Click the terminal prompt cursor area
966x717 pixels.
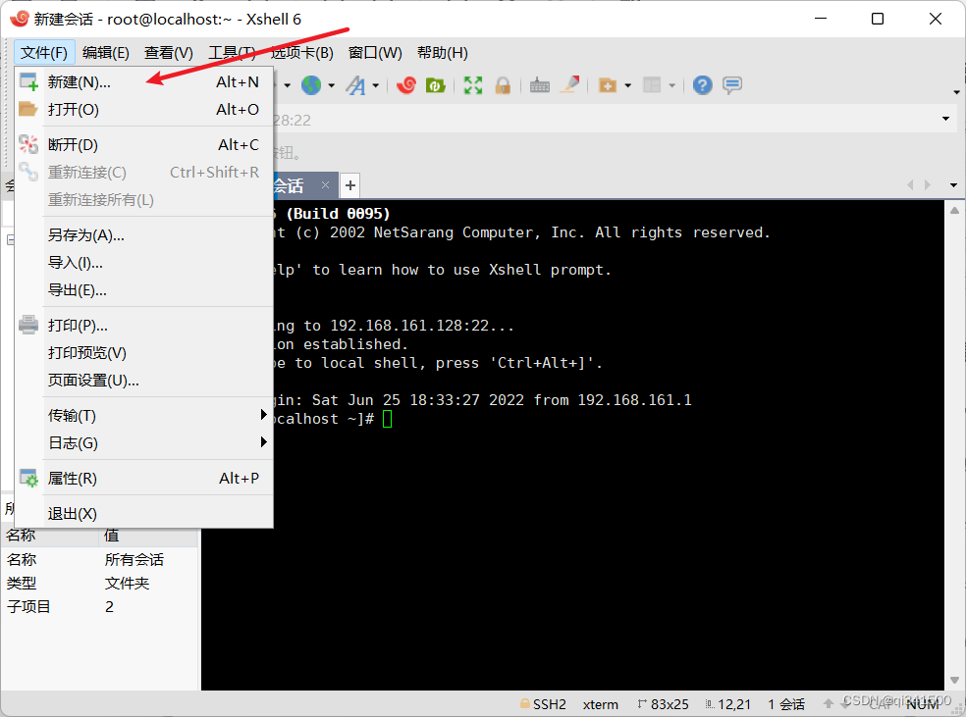coord(387,419)
